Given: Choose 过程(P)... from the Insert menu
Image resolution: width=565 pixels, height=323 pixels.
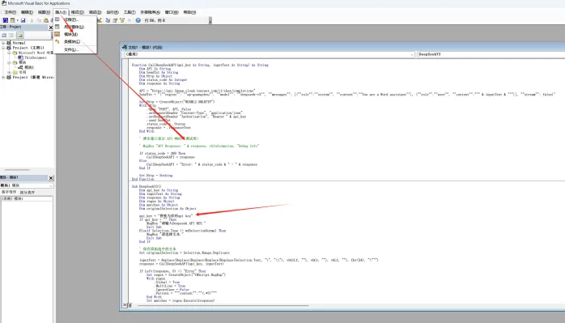Looking at the screenshot, I should [75, 19].
